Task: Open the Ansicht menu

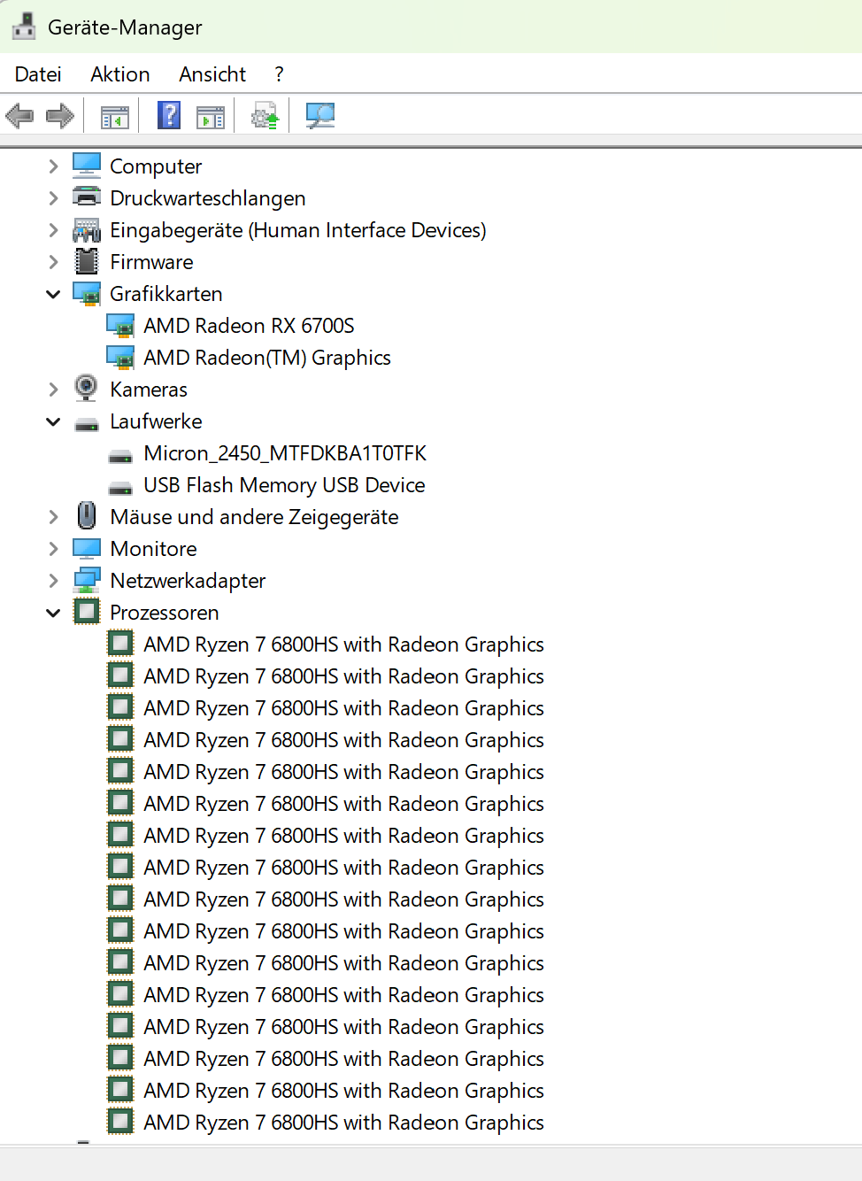Action: coord(212,74)
